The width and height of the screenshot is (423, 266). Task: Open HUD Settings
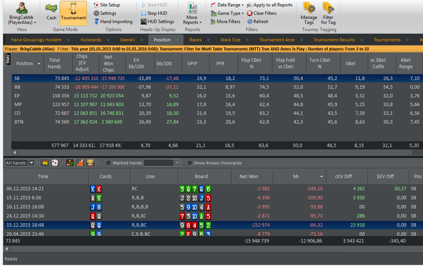point(158,22)
